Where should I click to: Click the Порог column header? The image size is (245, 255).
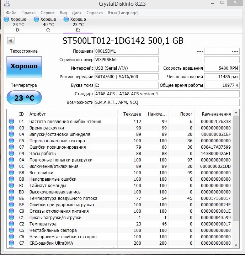[x=182, y=114]
